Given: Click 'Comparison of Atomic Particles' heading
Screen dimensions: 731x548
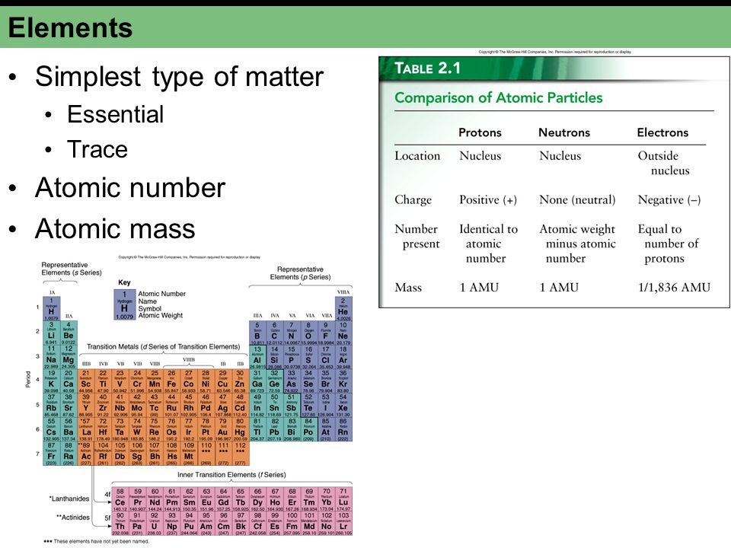Looking at the screenshot, I should pos(498,98).
